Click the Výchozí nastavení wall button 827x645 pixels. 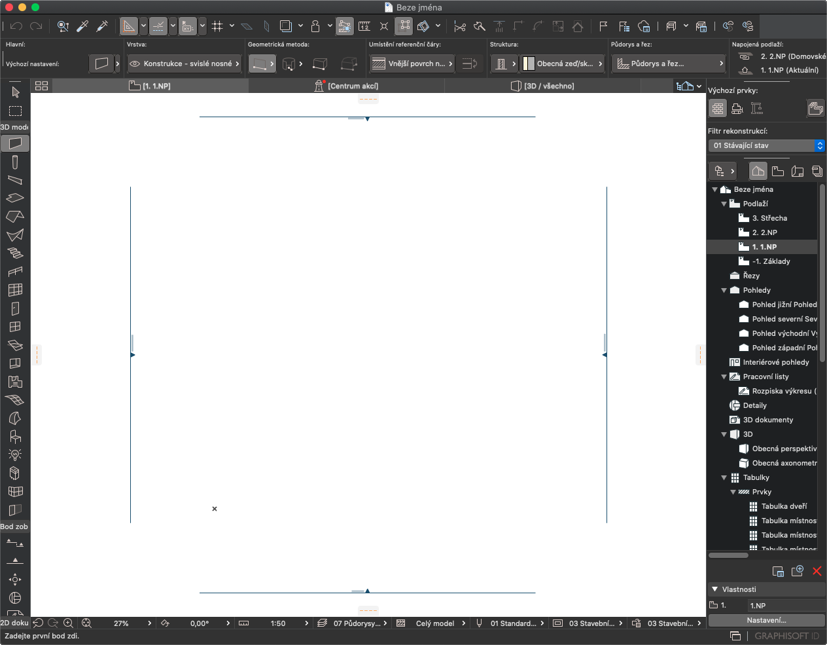coord(101,64)
